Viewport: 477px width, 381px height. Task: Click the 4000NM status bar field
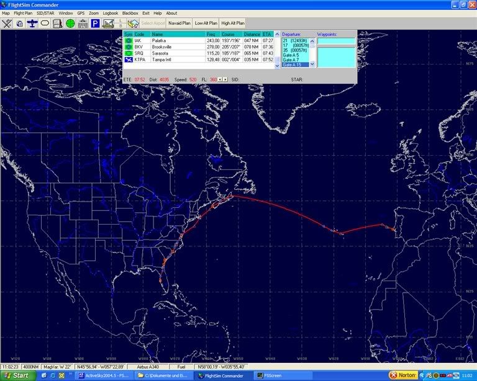pos(30,367)
